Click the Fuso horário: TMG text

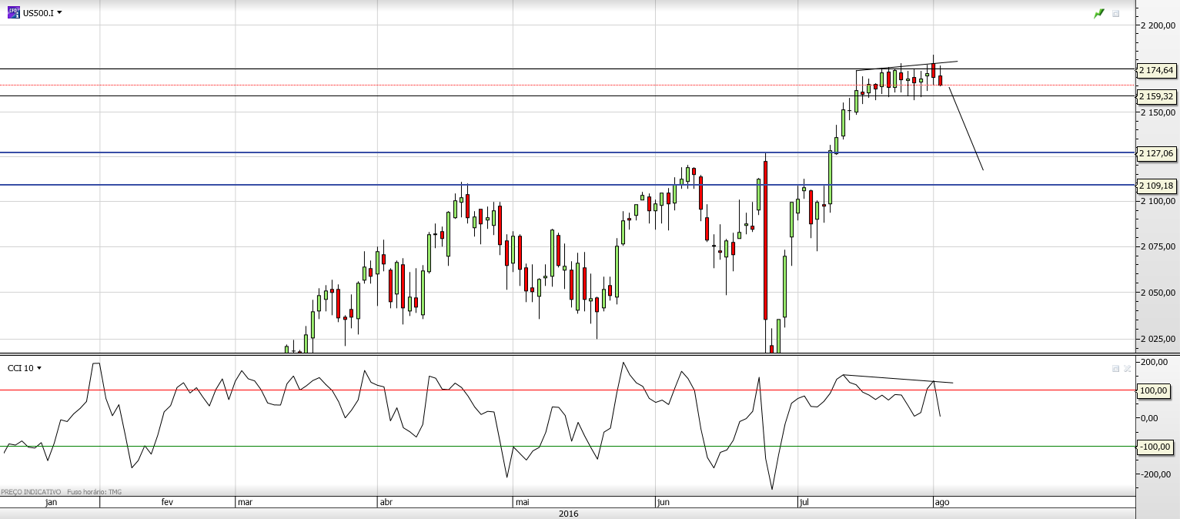click(95, 491)
